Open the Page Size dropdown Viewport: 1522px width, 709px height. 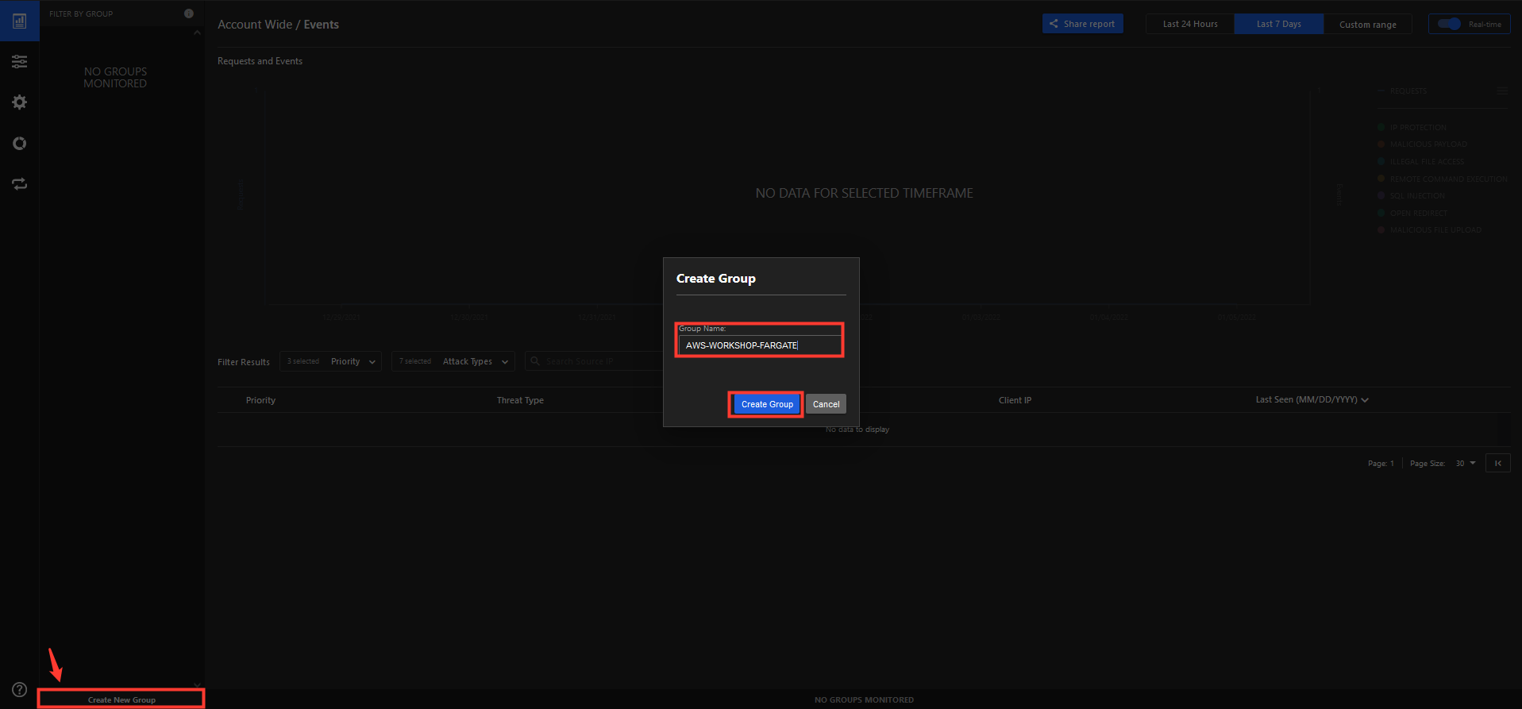tap(1466, 463)
